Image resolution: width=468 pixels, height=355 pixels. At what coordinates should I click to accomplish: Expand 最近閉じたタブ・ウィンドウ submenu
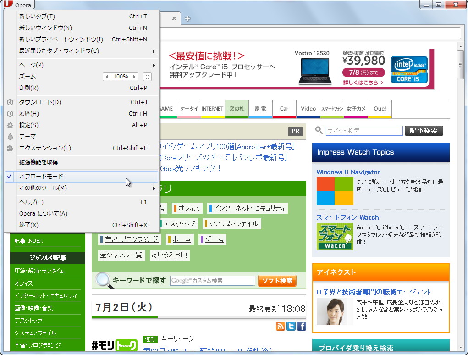coord(60,50)
